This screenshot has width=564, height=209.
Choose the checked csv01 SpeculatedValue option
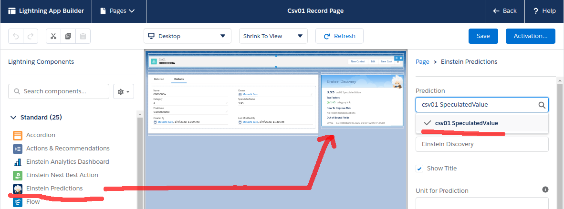(482, 123)
